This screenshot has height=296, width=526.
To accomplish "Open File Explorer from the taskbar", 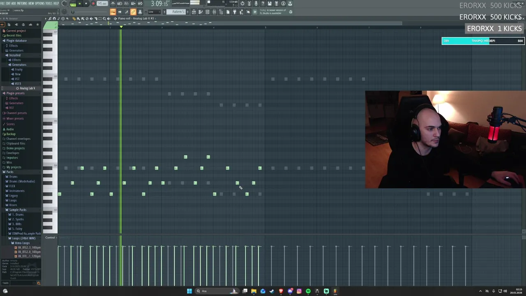I will click(254, 291).
